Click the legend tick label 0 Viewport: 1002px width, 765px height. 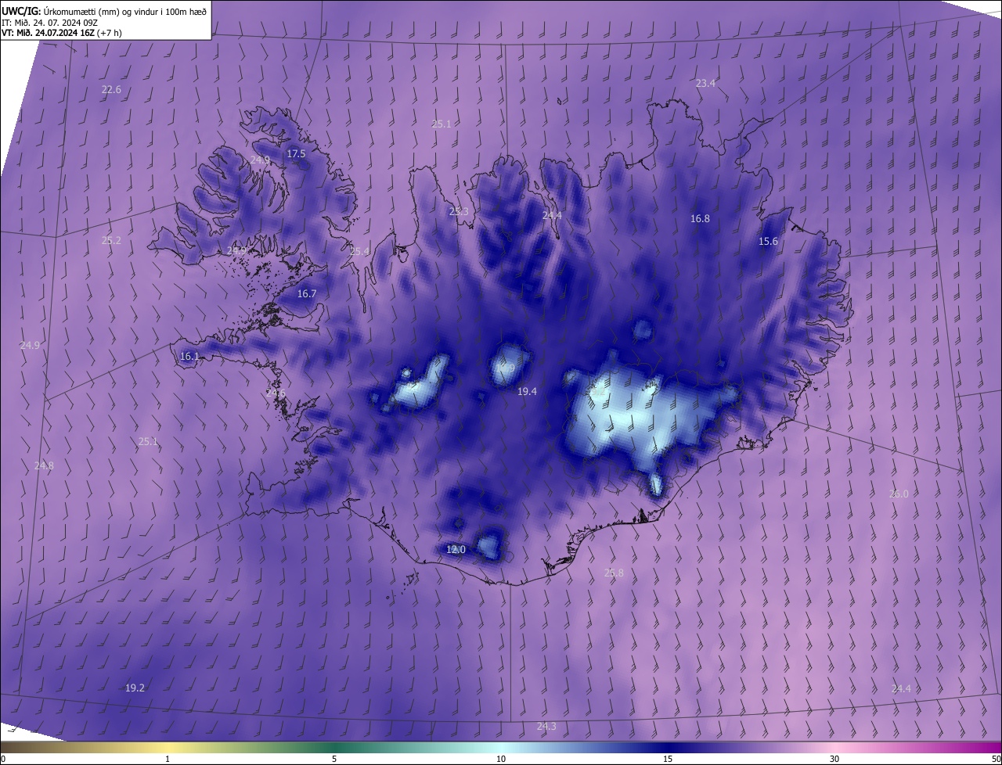(3, 760)
